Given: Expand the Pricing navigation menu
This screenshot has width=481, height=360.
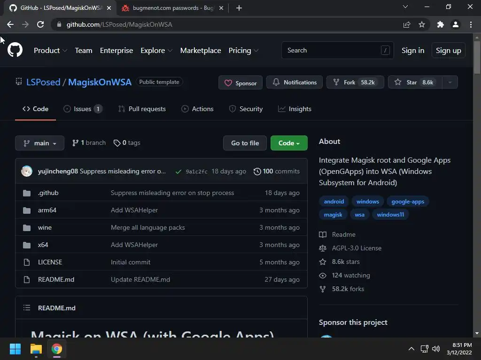Looking at the screenshot, I should (244, 51).
